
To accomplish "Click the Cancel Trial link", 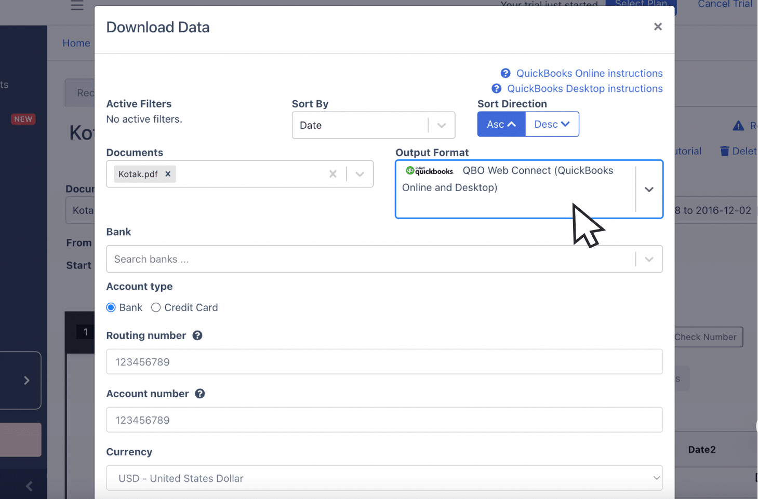I will click(724, 4).
